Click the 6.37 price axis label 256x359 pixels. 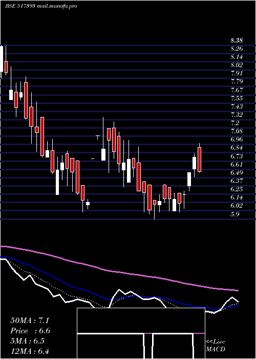click(237, 181)
